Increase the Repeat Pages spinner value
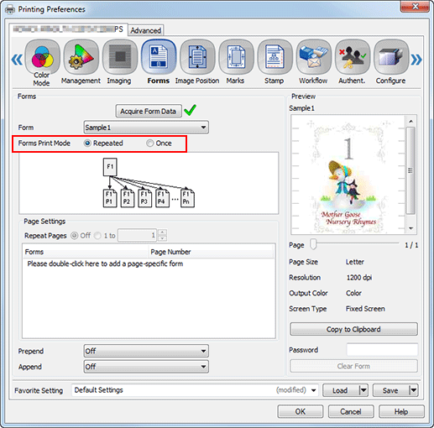This screenshot has height=428, width=434. pos(162,232)
